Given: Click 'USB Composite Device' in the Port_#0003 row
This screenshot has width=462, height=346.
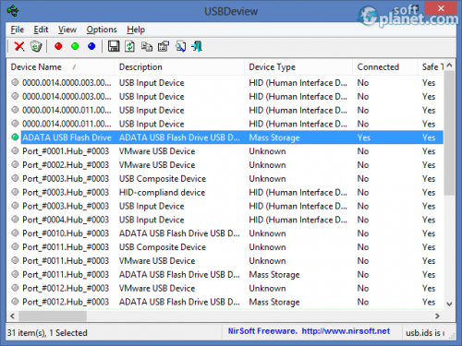Looking at the screenshot, I should coord(163,179).
